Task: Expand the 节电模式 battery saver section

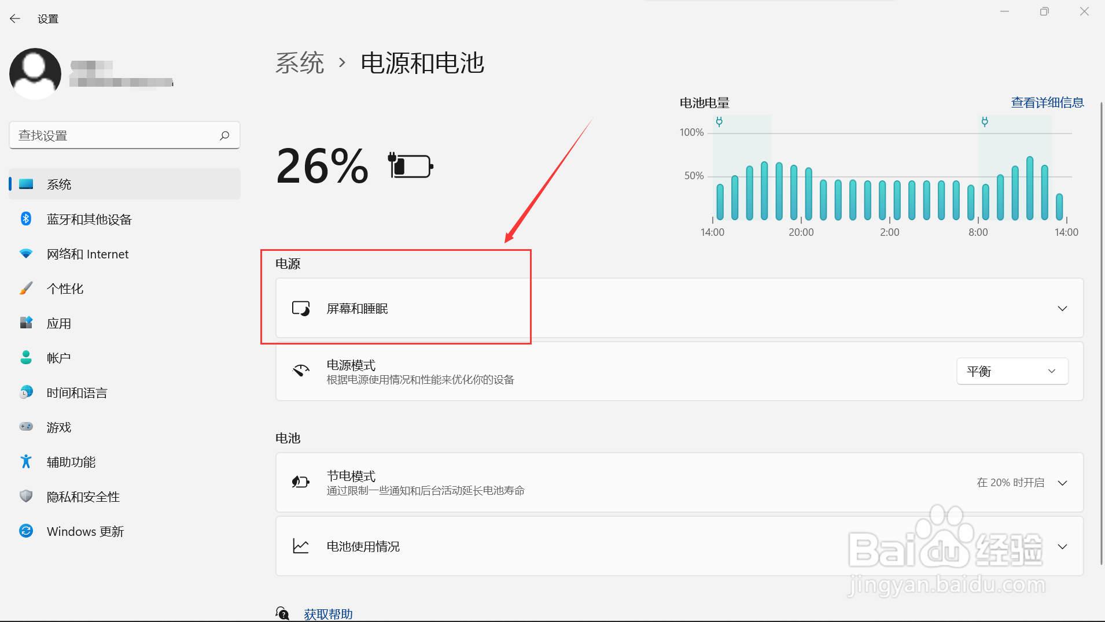Action: (1063, 482)
